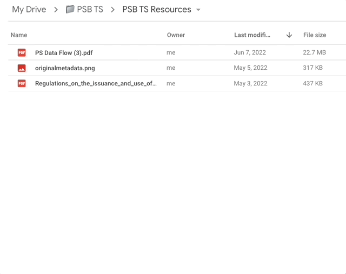The height and width of the screenshot is (274, 346).
Task: Click the PDF icon for Regulations_on_the_issuance file
Action: tap(22, 83)
